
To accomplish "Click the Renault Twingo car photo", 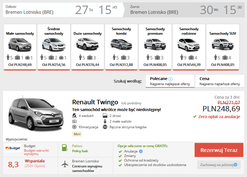I will [x=36, y=113].
